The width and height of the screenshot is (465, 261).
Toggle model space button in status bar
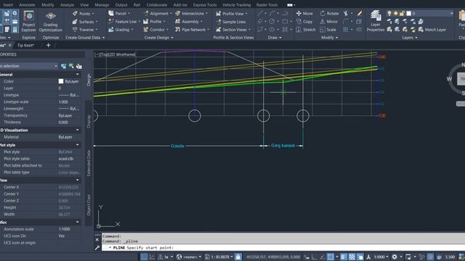click(x=144, y=257)
